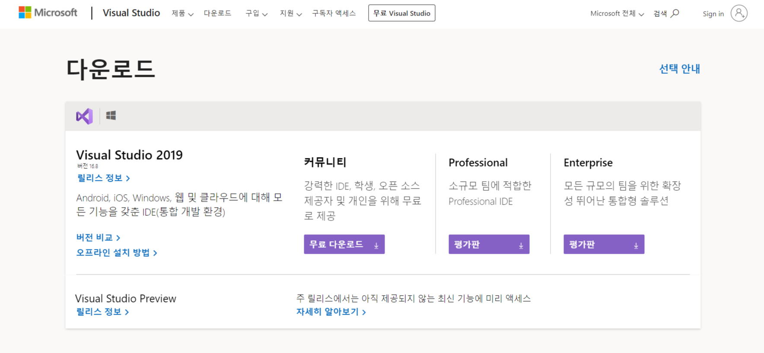Click the user account avatar icon
The height and width of the screenshot is (353, 764).
coord(739,13)
